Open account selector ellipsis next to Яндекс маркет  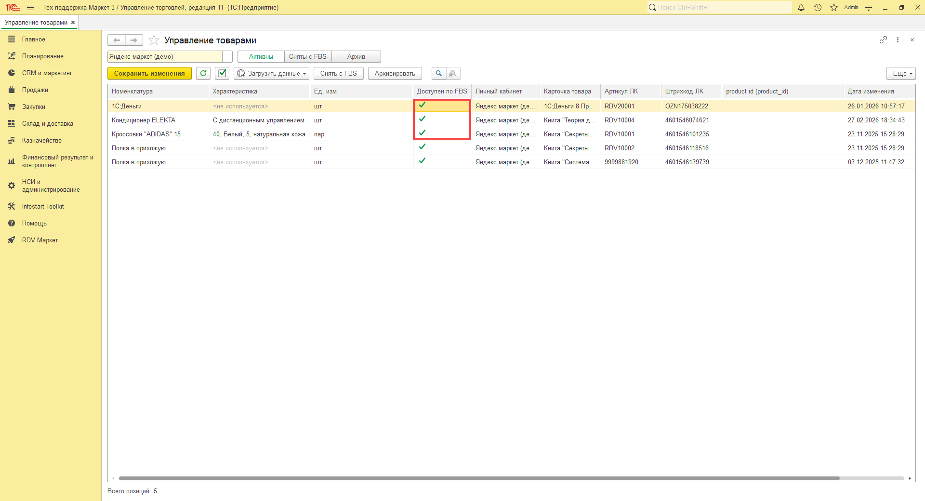point(227,57)
